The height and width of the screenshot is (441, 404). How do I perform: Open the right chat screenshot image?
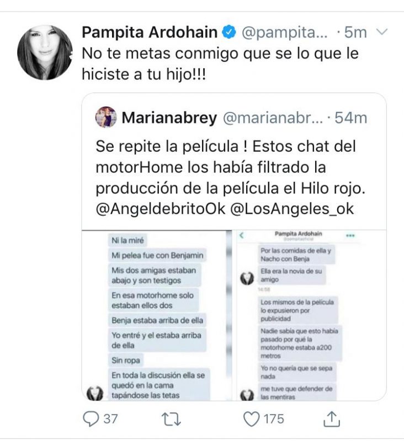coord(310,315)
